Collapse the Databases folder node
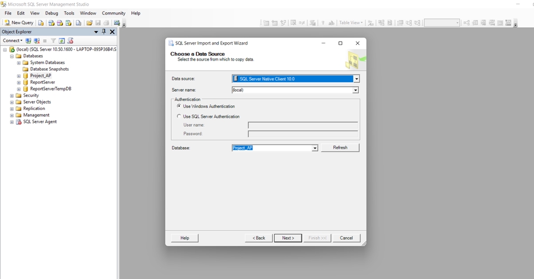Viewport: 534px width, 279px height. tap(12, 56)
